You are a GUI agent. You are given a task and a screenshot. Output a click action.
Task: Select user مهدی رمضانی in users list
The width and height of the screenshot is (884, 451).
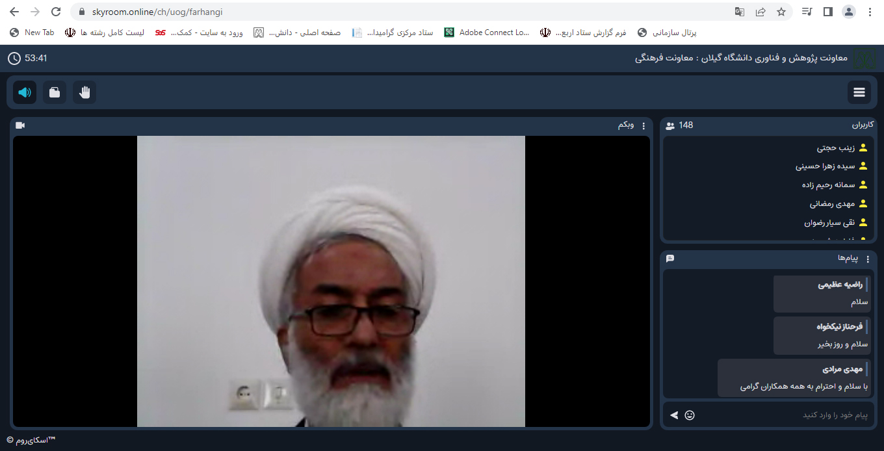point(832,203)
